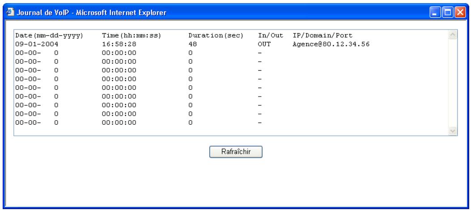Click the scrollbar down arrow in log
The height and width of the screenshot is (210, 471).
(453, 131)
